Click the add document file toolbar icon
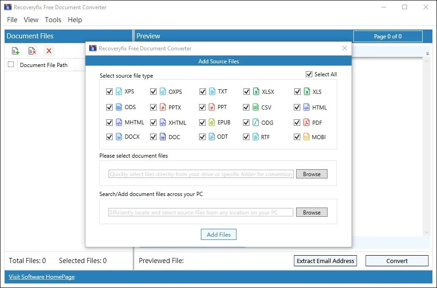The height and width of the screenshot is (288, 437). tap(15, 51)
